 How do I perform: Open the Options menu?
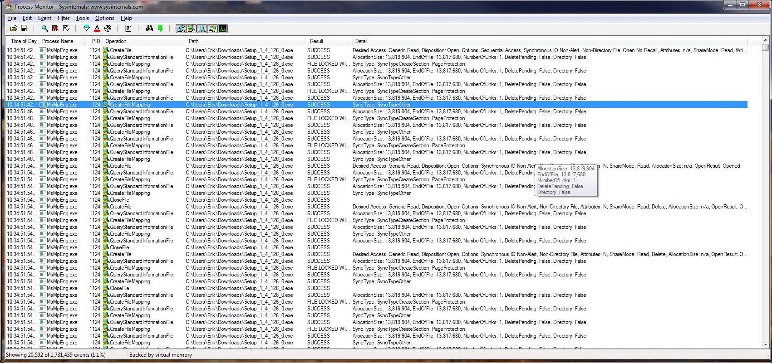(x=105, y=18)
